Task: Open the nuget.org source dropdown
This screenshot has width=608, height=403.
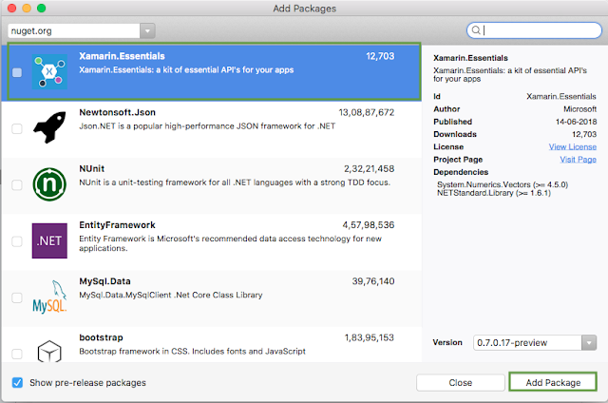Action: point(66,30)
